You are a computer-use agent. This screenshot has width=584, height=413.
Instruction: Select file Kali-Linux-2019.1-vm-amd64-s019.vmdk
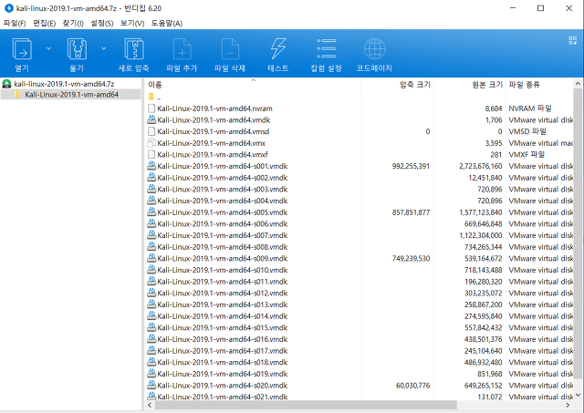223,374
